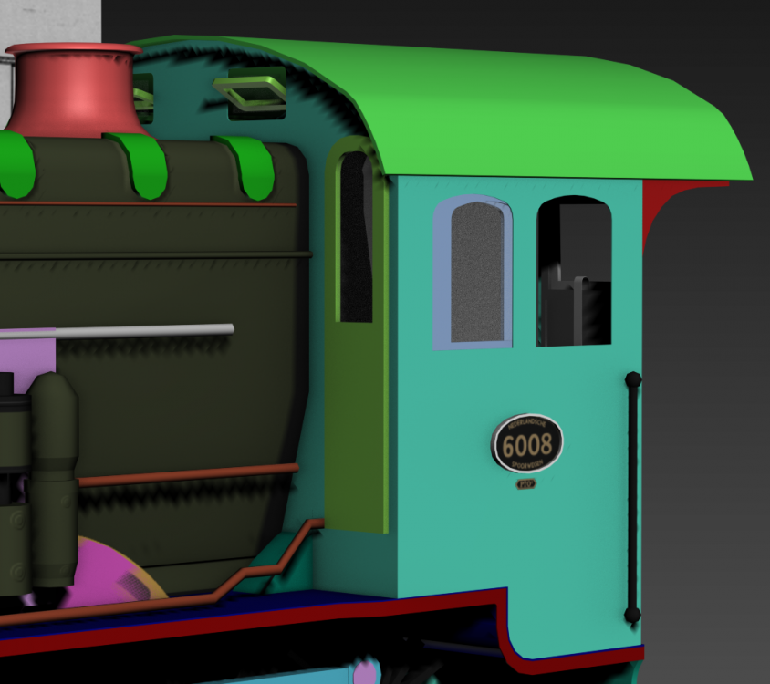Select the narrow olive-framed front cab window

coord(355,239)
